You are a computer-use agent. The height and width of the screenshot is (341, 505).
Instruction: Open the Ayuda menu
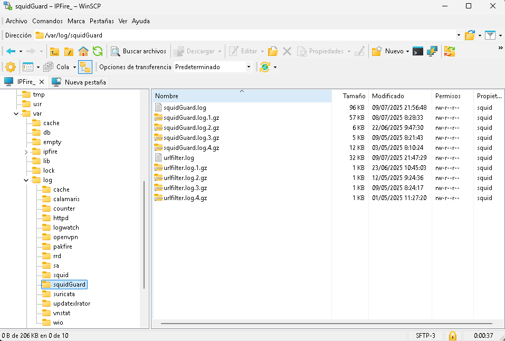tap(141, 21)
